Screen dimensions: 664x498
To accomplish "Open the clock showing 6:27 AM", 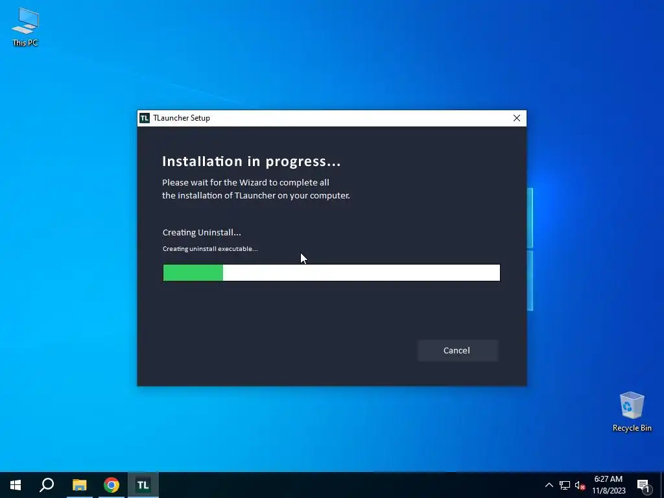I will point(608,485).
